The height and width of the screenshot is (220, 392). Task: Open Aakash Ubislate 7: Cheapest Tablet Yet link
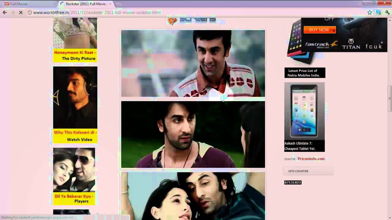(304, 146)
